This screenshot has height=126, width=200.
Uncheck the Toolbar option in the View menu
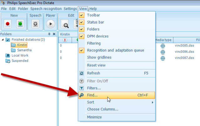pos(81,15)
